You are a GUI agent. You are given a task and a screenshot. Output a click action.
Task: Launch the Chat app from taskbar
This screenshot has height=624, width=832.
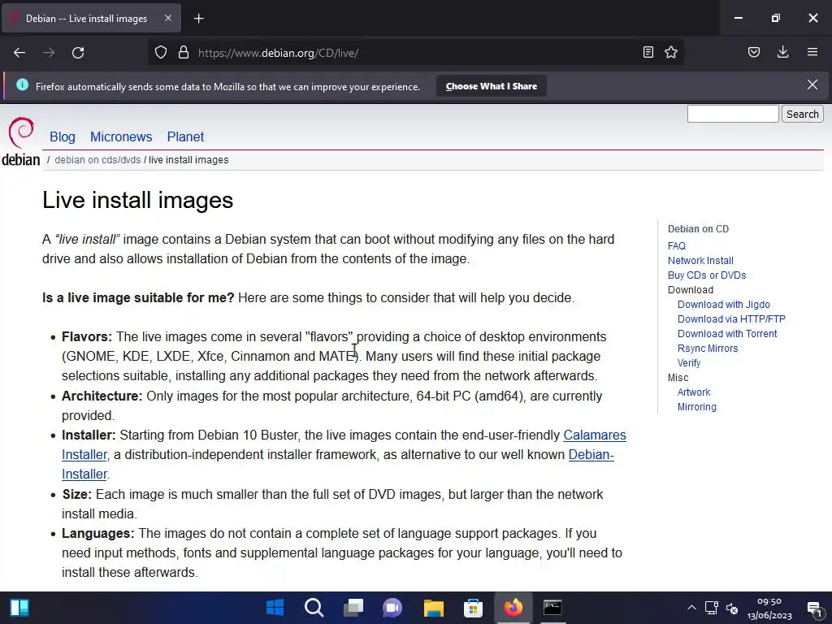point(393,608)
